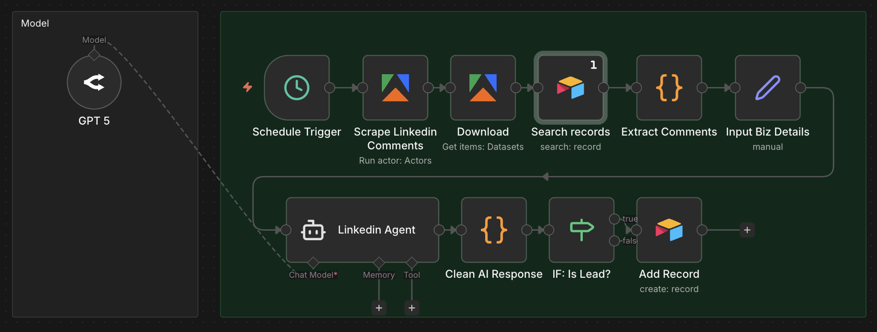Click the 'Model' sticky note title
Screen dimensions: 877x332
point(35,23)
